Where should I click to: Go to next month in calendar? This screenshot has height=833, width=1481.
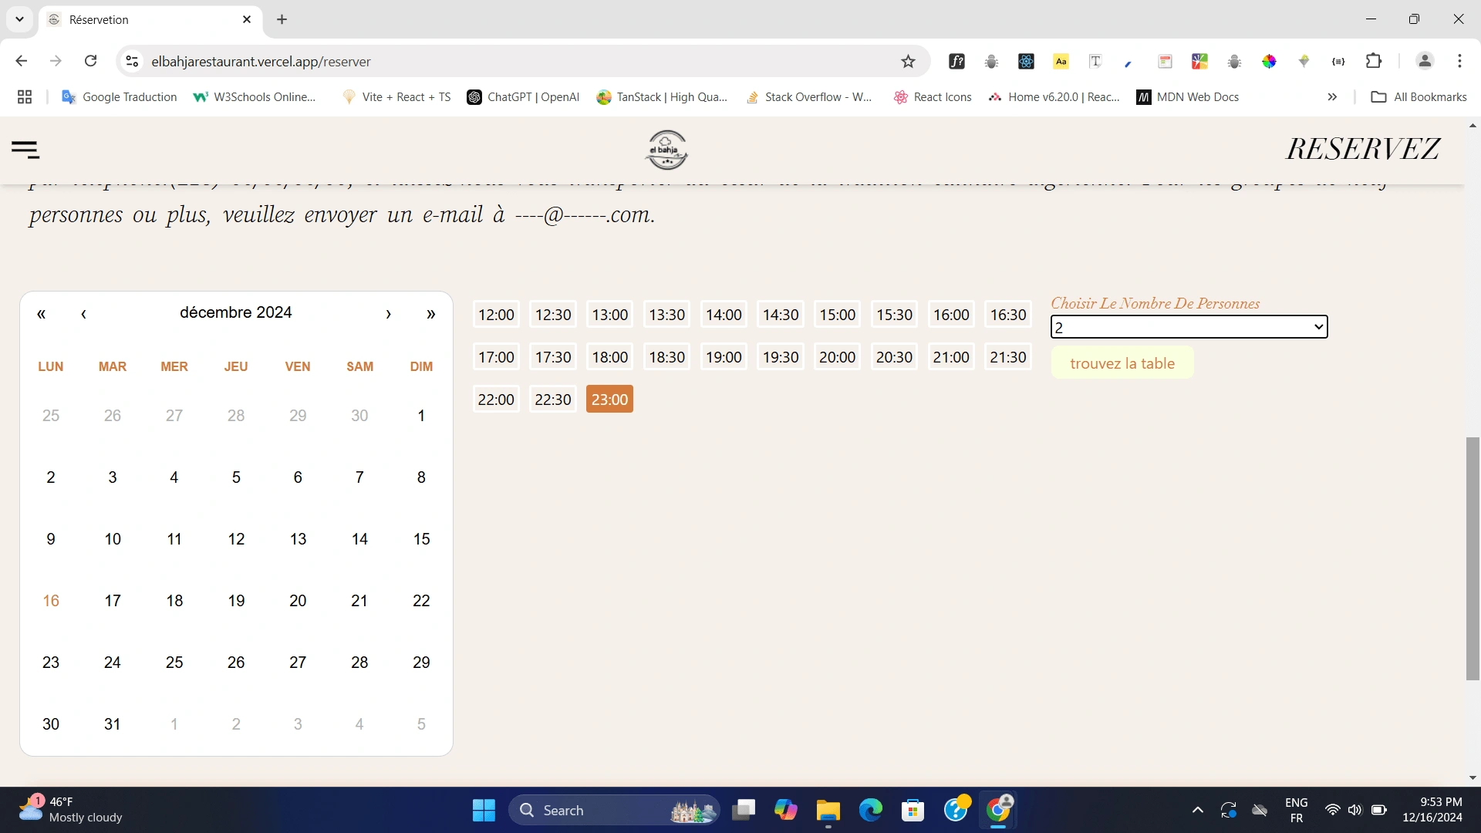tap(388, 314)
